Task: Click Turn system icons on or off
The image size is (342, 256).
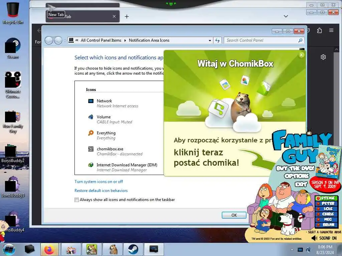Action: (x=99, y=182)
